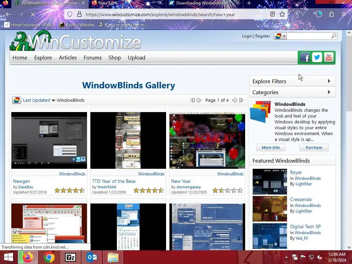Jump to first gallery page arrow
The image size is (352, 264).
coord(192,100)
